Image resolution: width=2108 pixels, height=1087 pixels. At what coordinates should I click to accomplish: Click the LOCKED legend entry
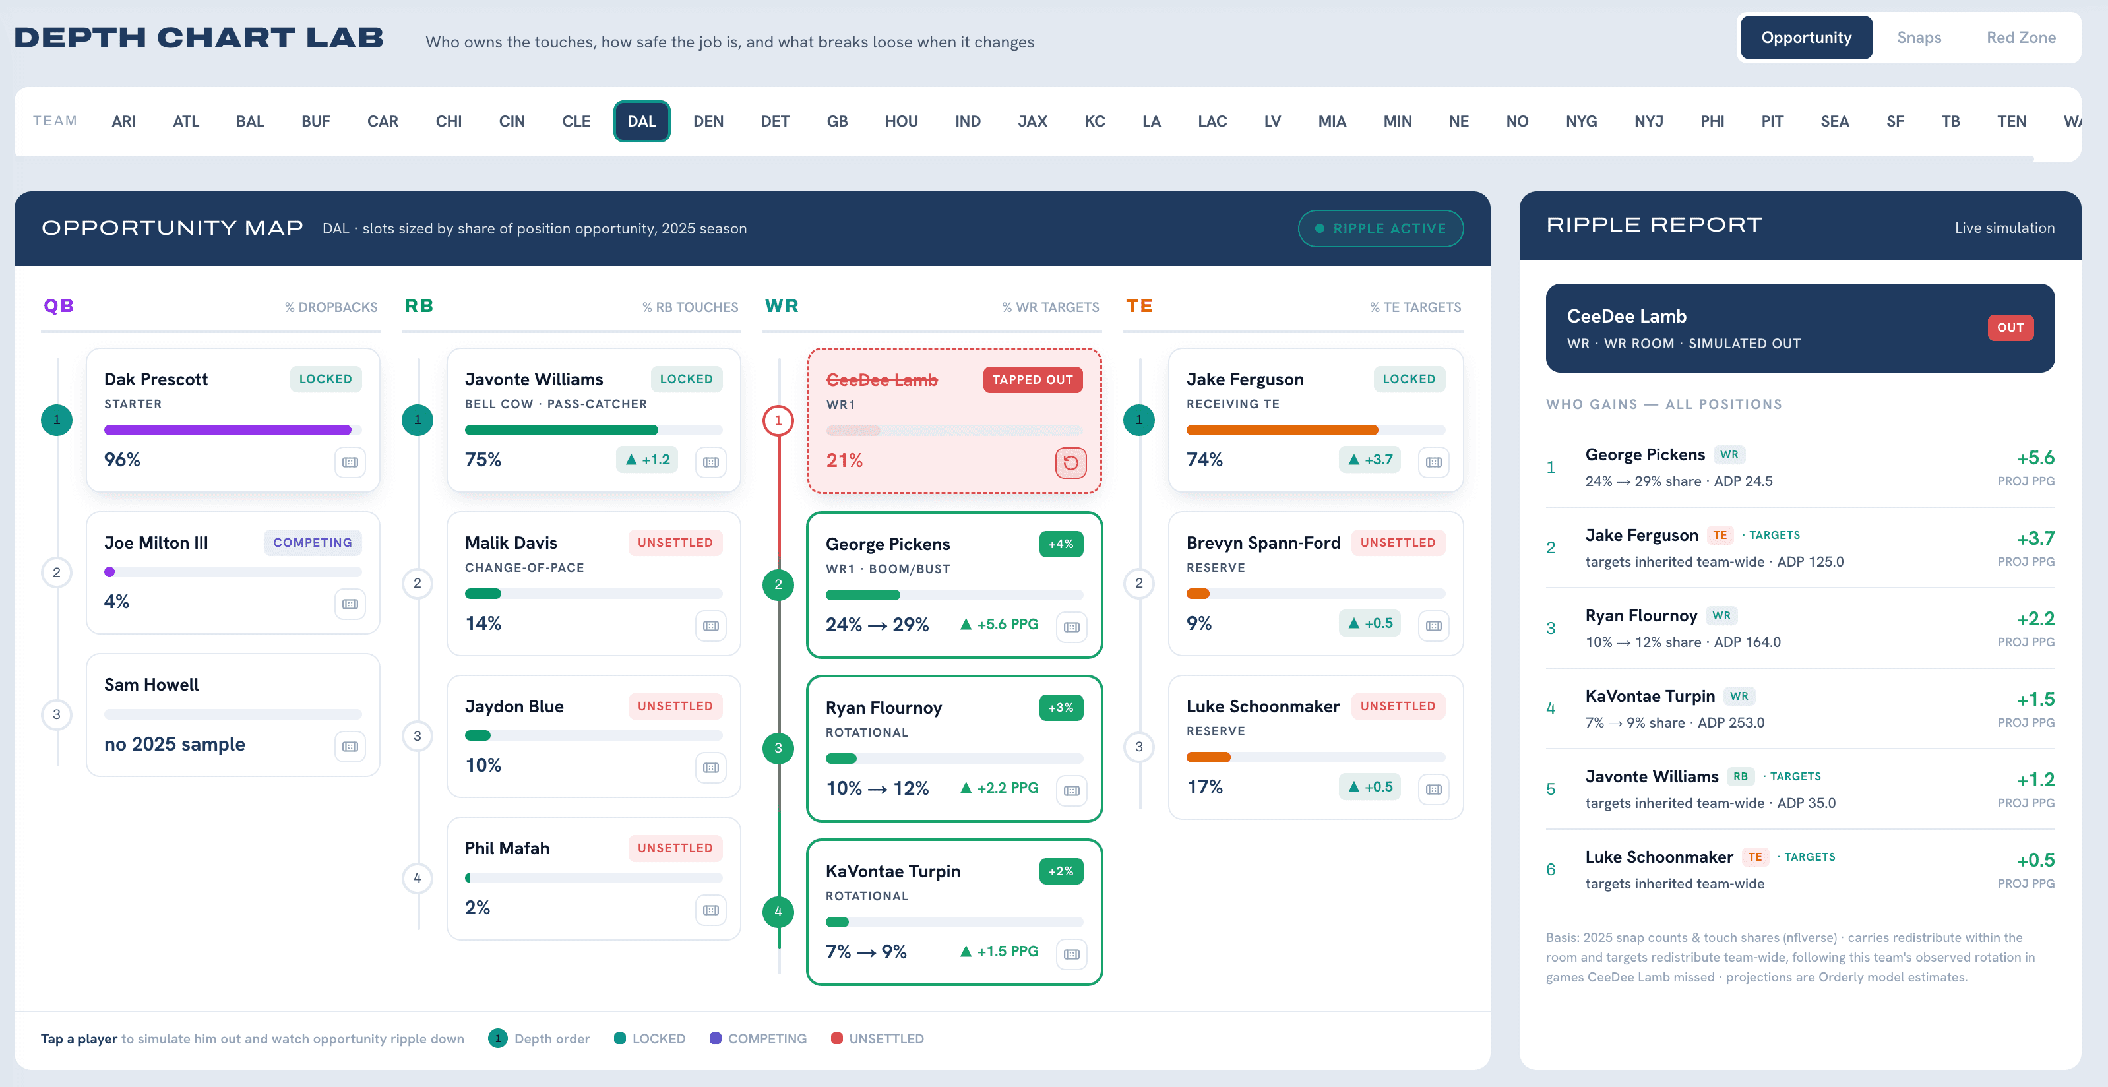tap(650, 1039)
